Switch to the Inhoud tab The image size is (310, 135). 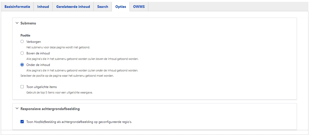[x=43, y=7]
